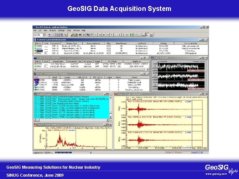
Task: Click the Owner column header in serial channels
Action: click(67, 77)
